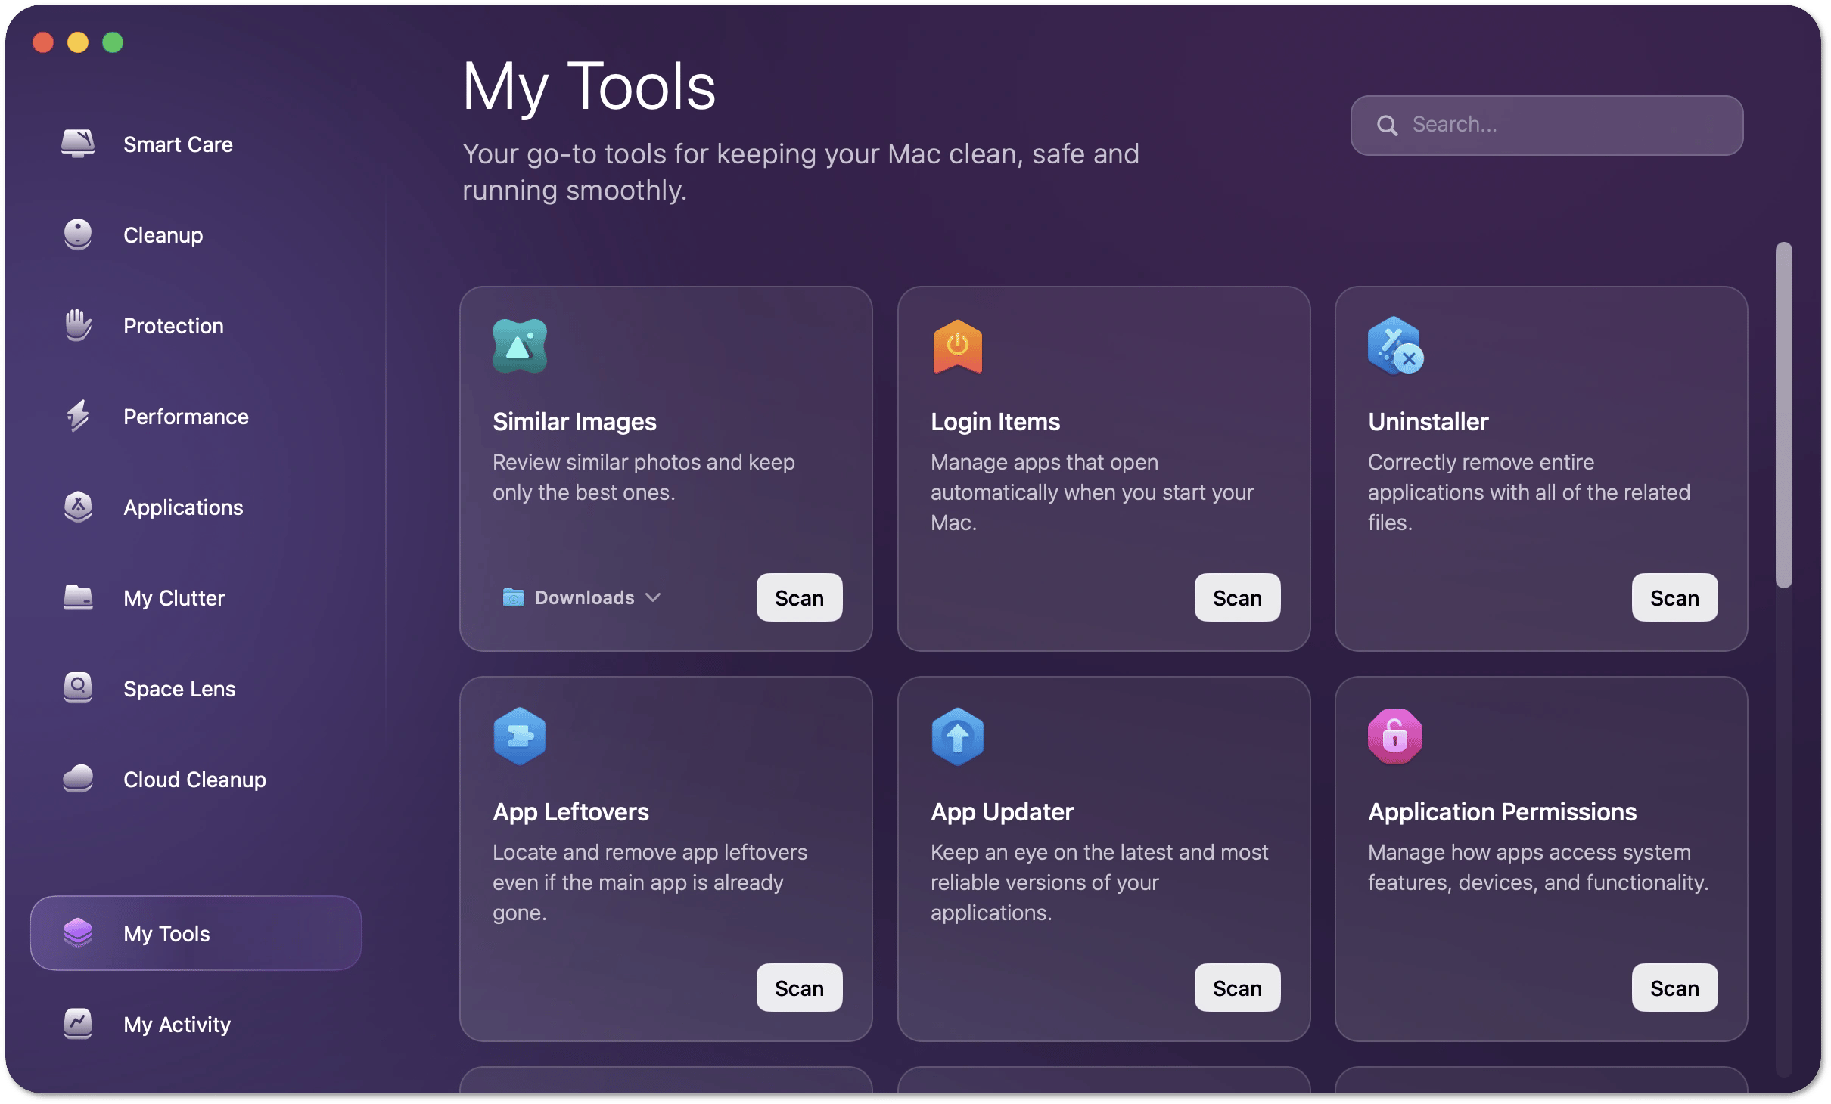Click the Cloud Cleanup cloud icon
Screen dimensions: 1831x1104
[78, 778]
